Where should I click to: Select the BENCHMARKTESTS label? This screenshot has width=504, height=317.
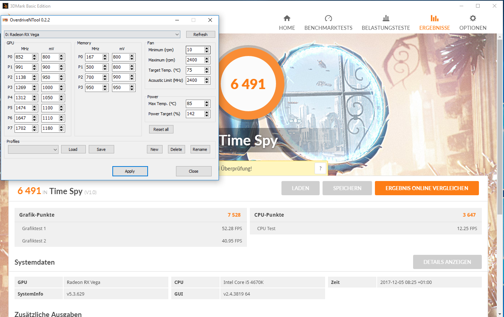[x=328, y=28]
